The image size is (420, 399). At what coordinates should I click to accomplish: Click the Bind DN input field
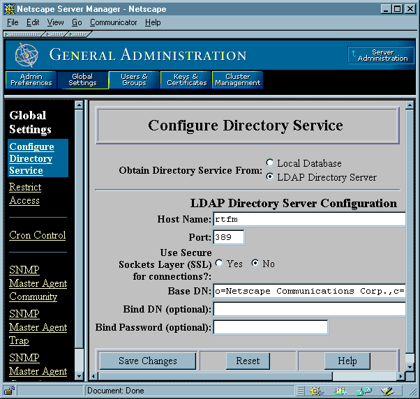(309, 309)
